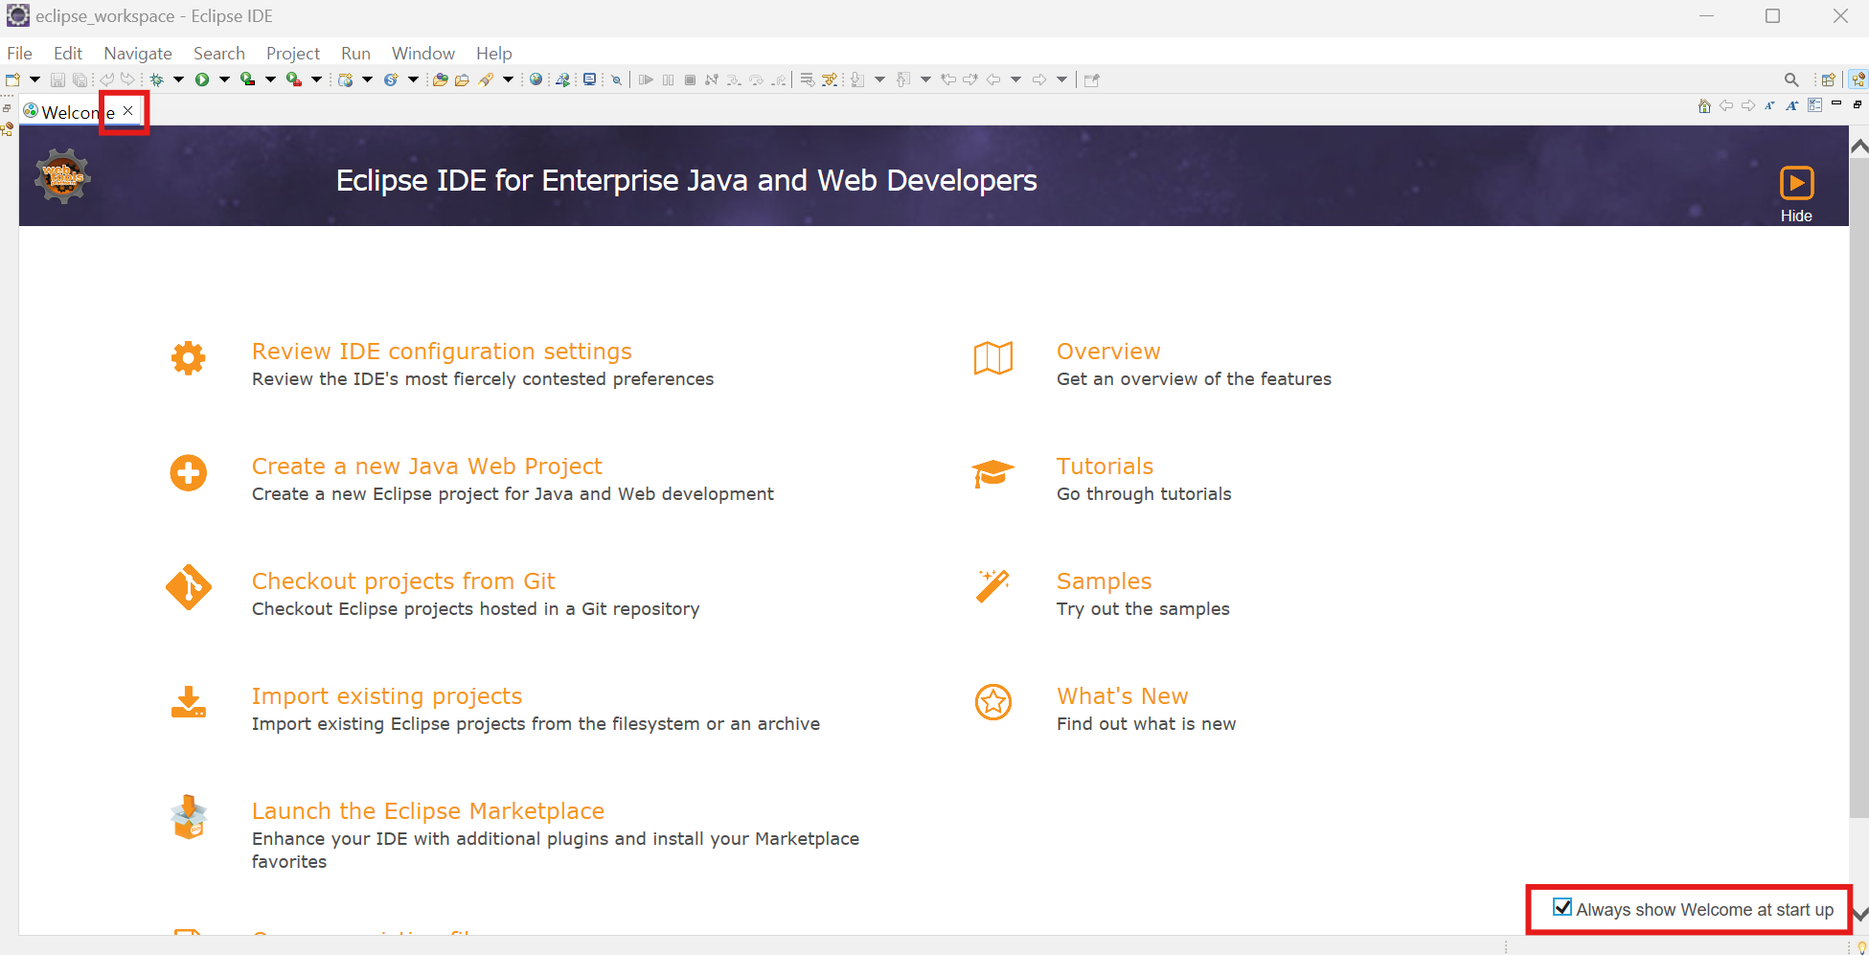This screenshot has width=1869, height=955.
Task: Open Review IDE configuration settings link
Action: pyautogui.click(x=442, y=352)
